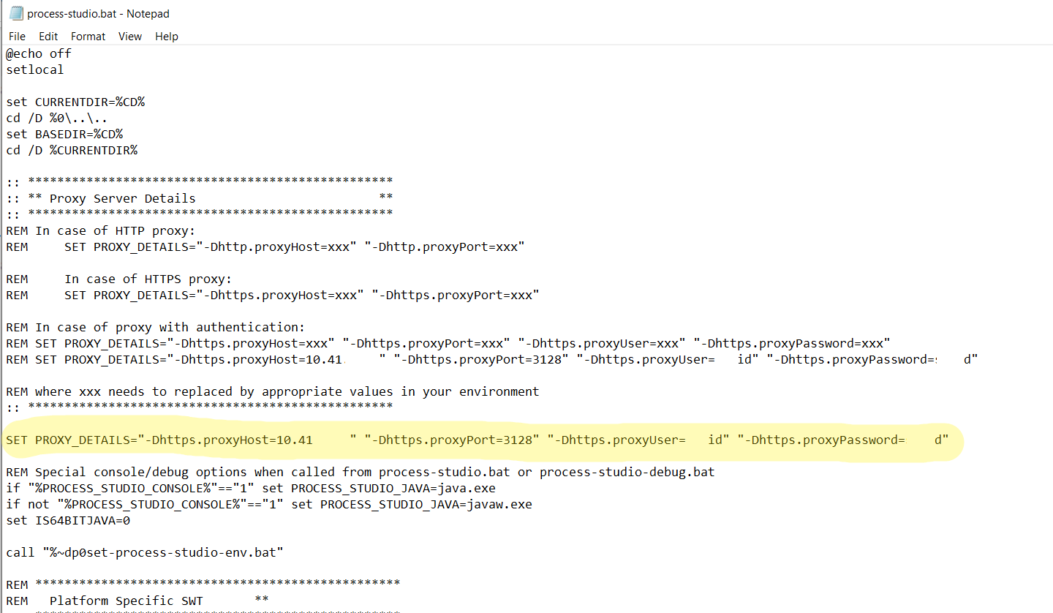Click the 'call "%~dp0set-process-studio-env.bat"' line
The image size is (1053, 613).
point(144,552)
